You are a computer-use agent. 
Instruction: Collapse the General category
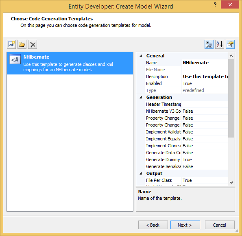tap(141, 56)
